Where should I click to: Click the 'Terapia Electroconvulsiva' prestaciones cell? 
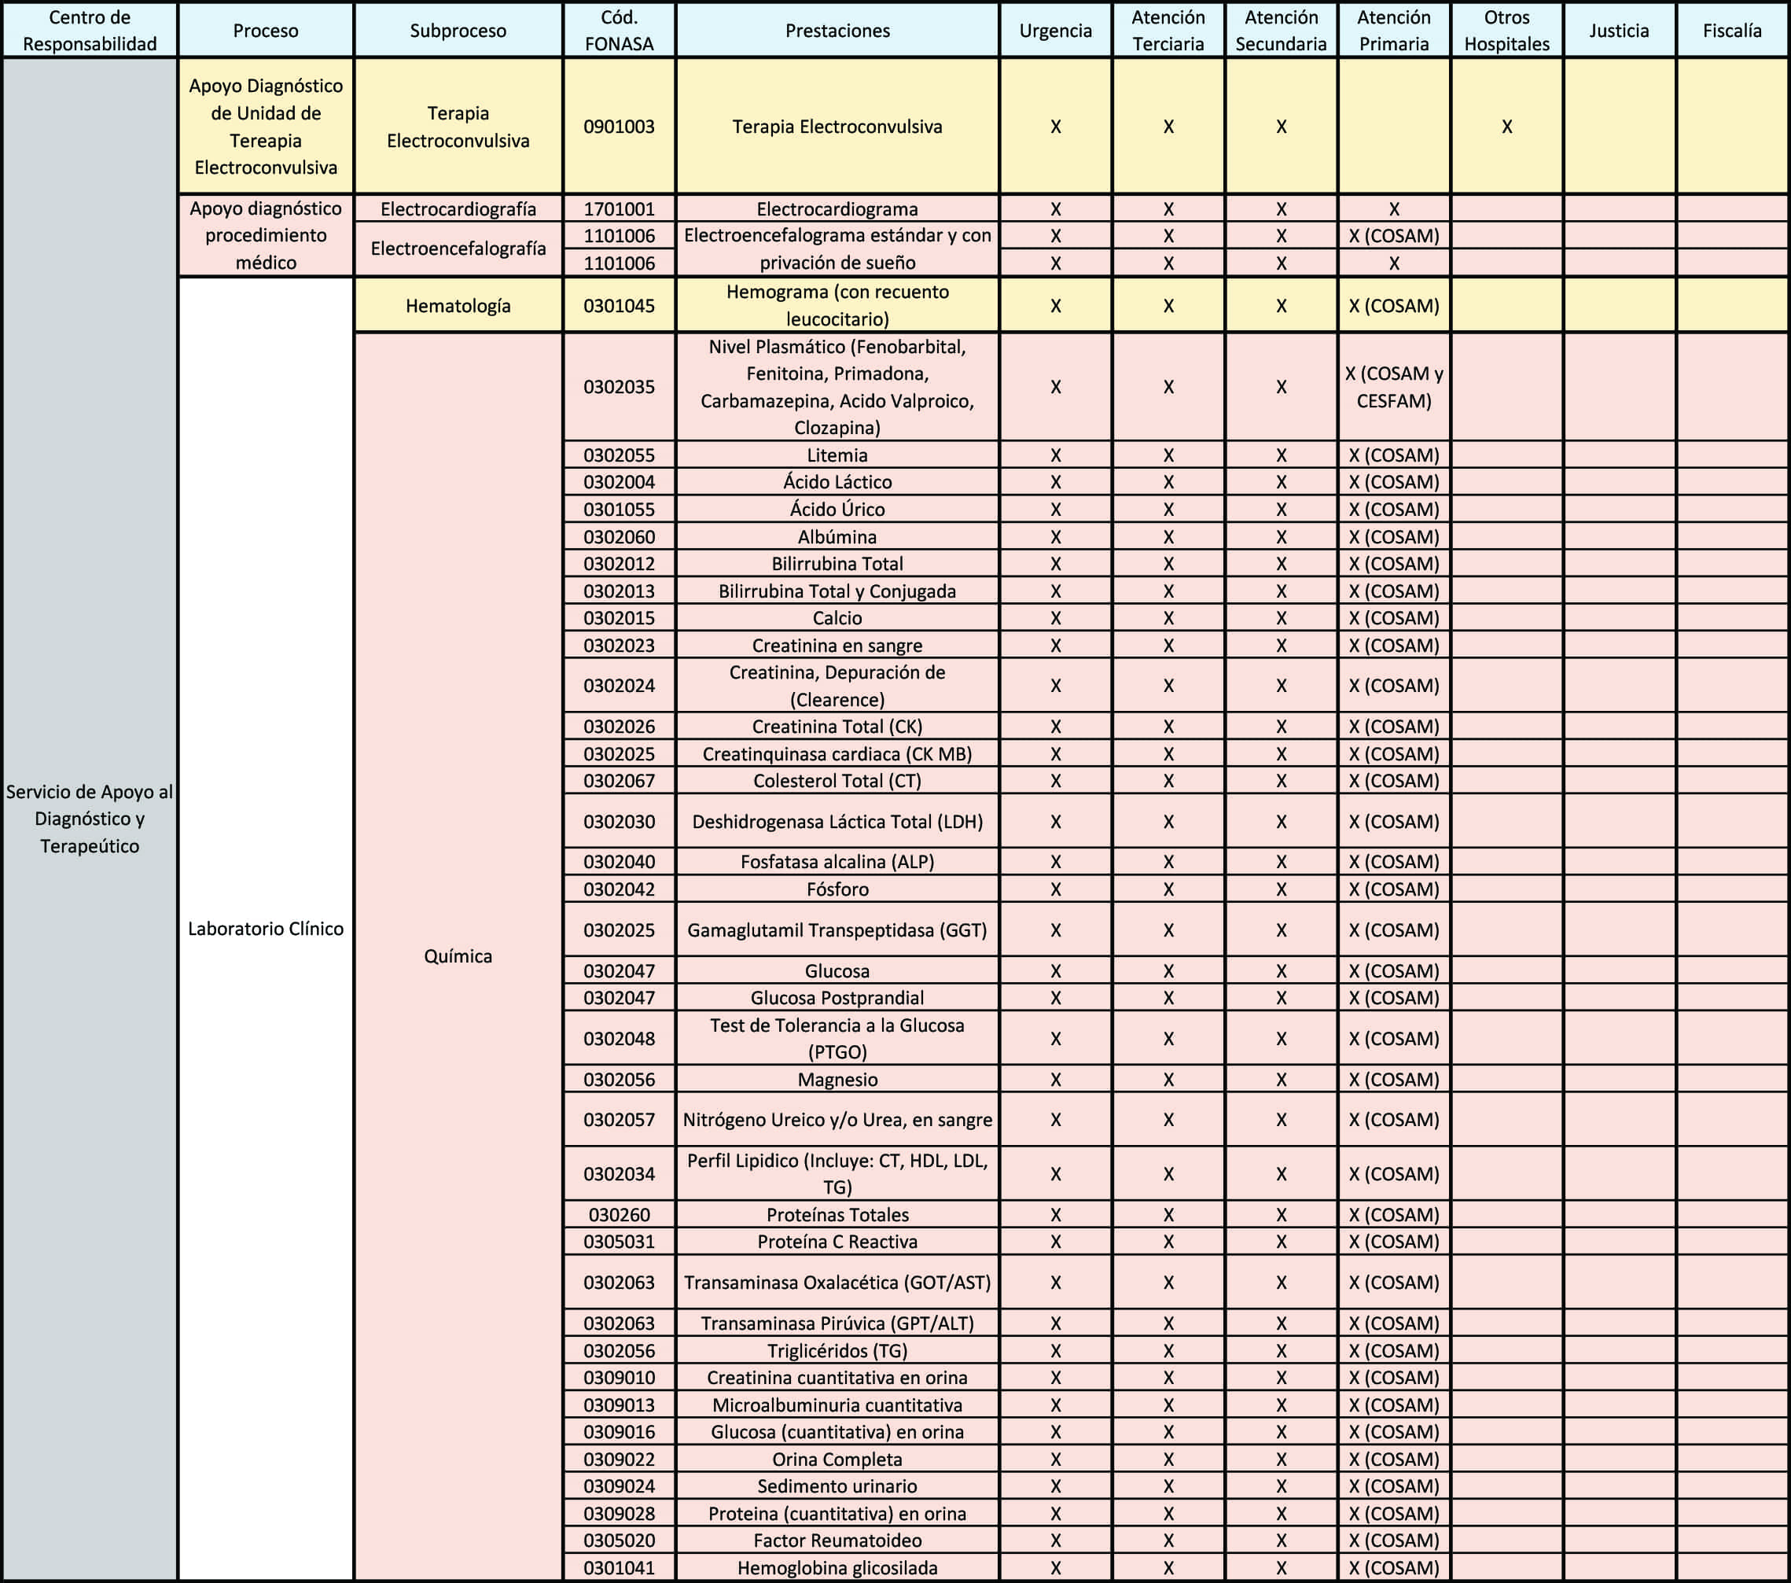point(837,127)
